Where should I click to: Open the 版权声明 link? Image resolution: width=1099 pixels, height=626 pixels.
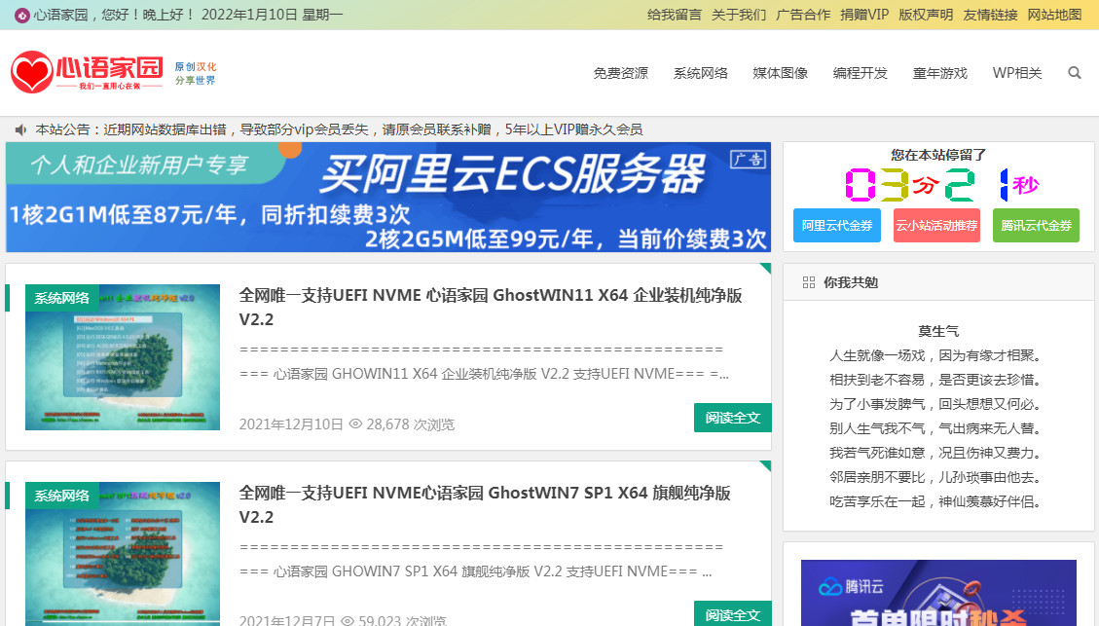tap(926, 15)
